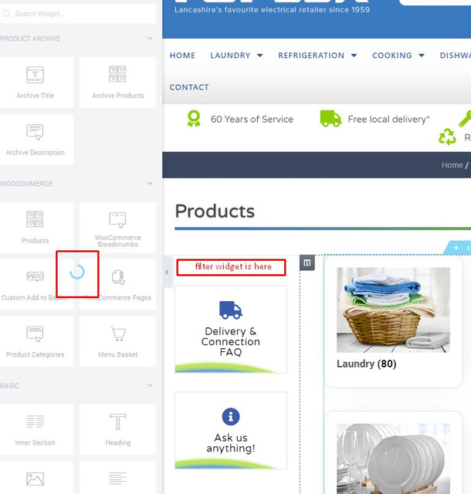Go to the Home menu item

tap(182, 56)
